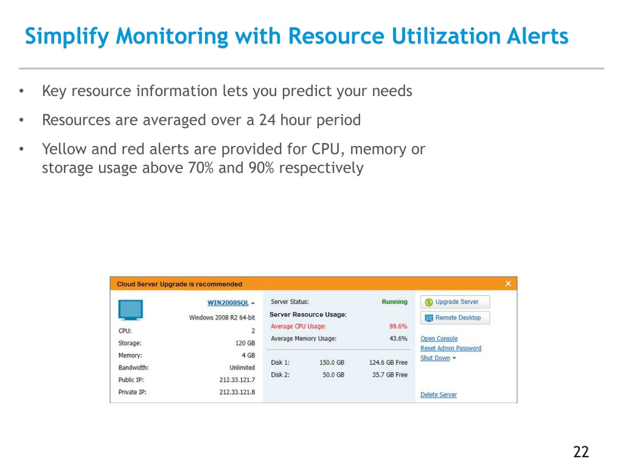
Task: Click the green Running status text
Action: click(x=394, y=302)
